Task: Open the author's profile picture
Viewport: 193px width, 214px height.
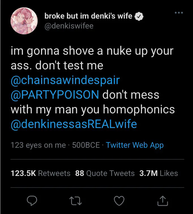Action: coord(24,21)
